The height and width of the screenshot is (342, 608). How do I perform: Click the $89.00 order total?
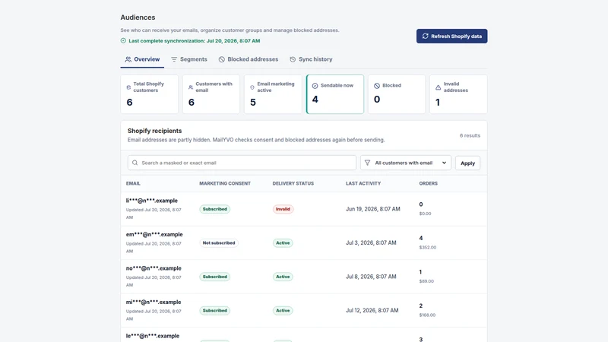coord(426,281)
